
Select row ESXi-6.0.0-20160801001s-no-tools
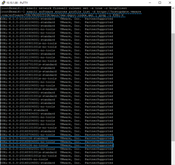pyautogui.click(x=57, y=156)
